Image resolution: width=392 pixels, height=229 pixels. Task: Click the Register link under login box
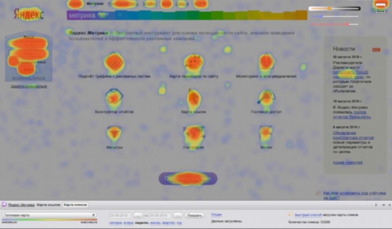[28, 86]
